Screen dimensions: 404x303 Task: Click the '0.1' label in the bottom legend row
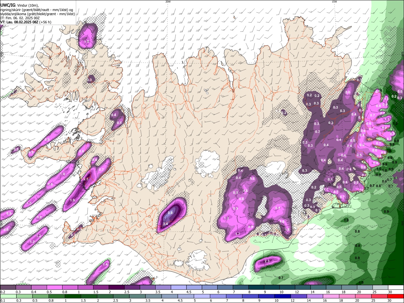coord(3,301)
